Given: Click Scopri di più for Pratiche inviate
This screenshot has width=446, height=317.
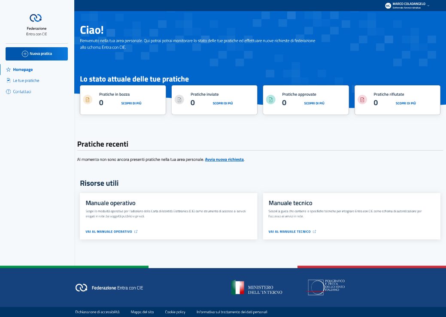Looking at the screenshot, I should coord(223,103).
